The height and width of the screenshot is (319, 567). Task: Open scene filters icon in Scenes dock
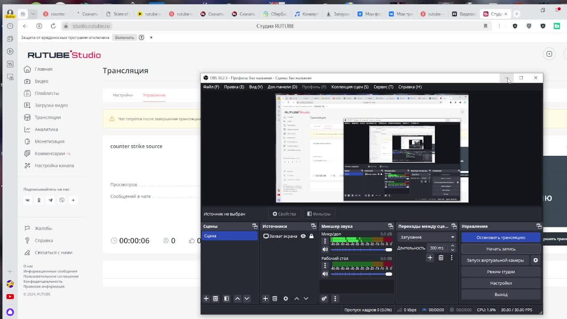pos(226,299)
